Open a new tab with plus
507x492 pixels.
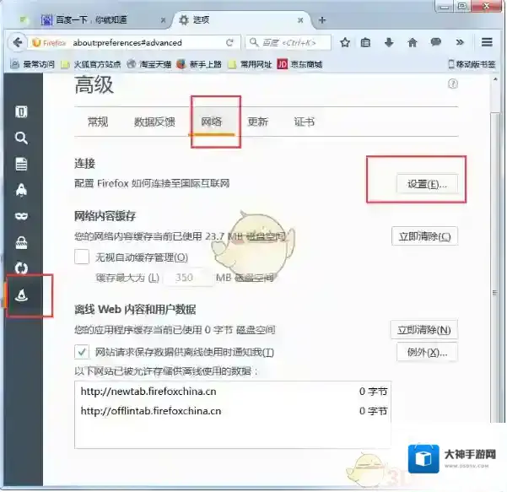(x=322, y=20)
